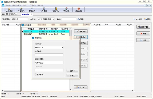Open the 工具(G) menu
The height and width of the screenshot is (99, 153).
point(33,5)
